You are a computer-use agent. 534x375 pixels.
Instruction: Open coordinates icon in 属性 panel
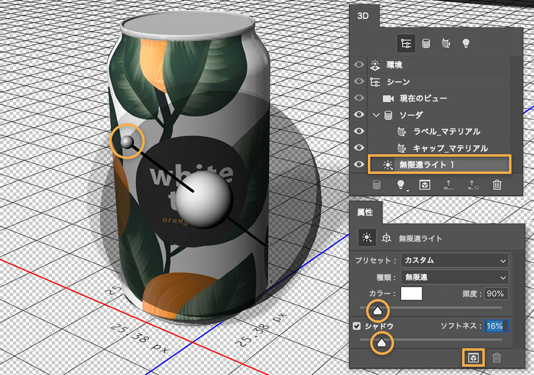pos(386,238)
